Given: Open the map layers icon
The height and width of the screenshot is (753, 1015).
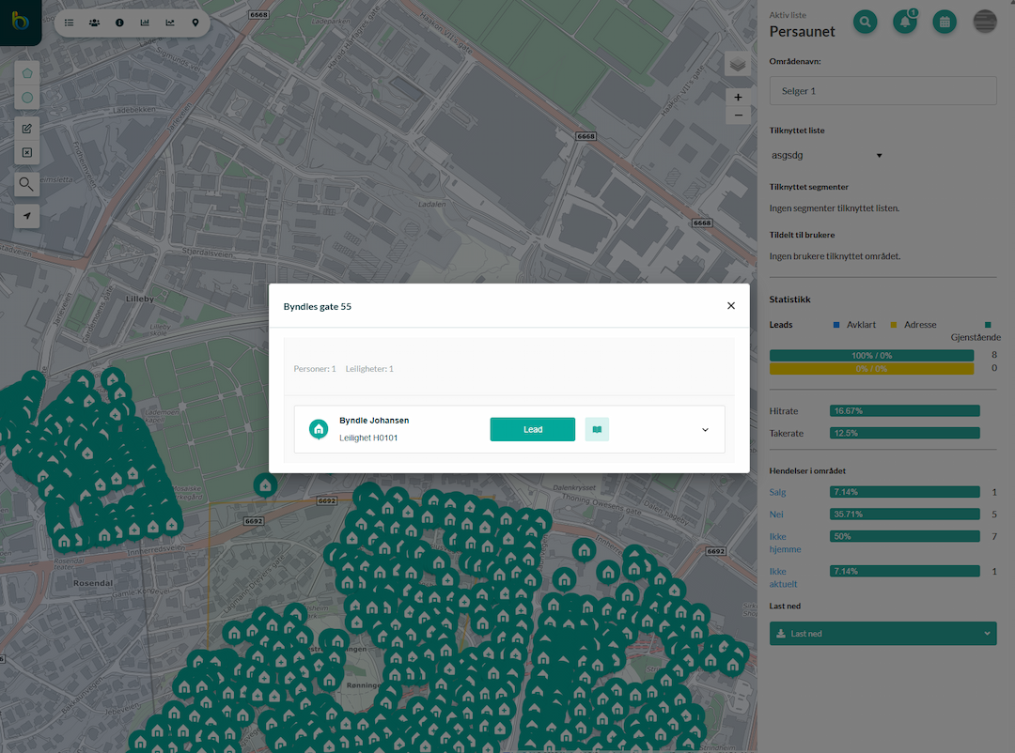Looking at the screenshot, I should (x=738, y=65).
